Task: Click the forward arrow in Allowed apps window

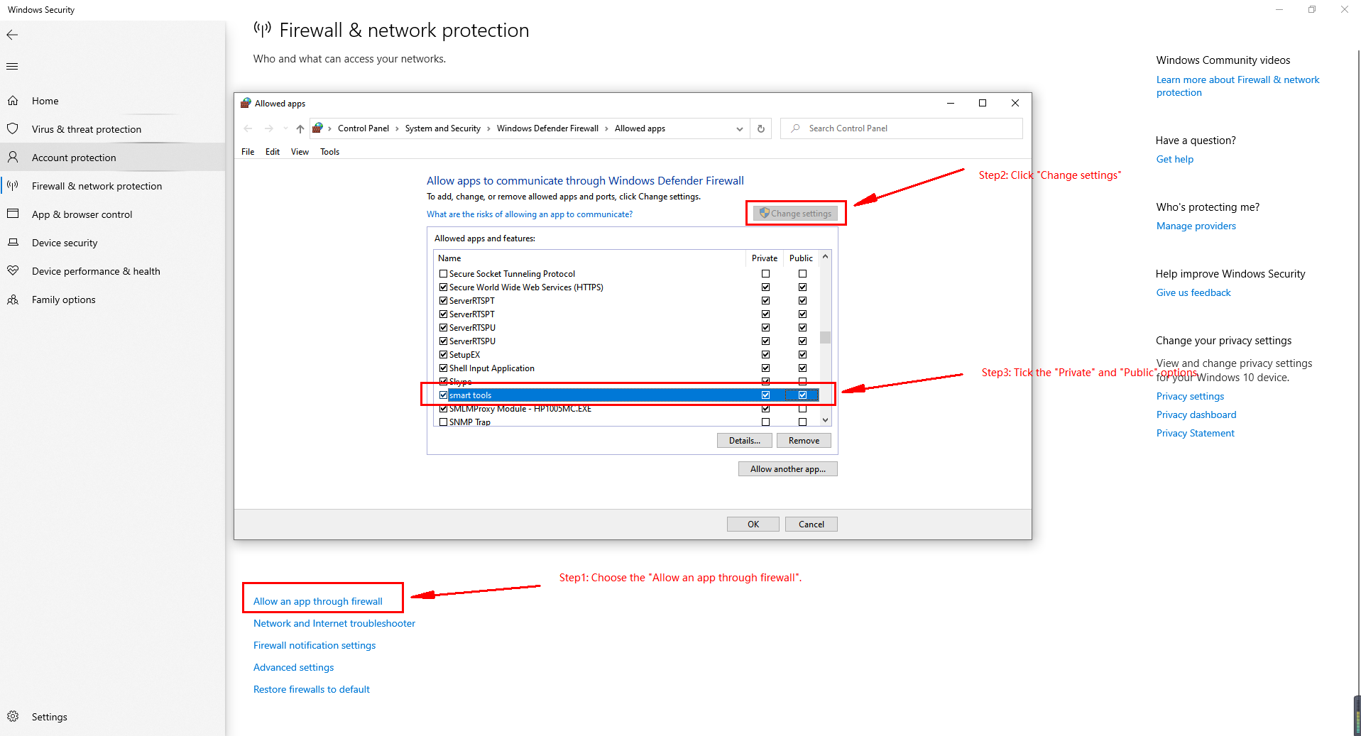Action: (268, 128)
